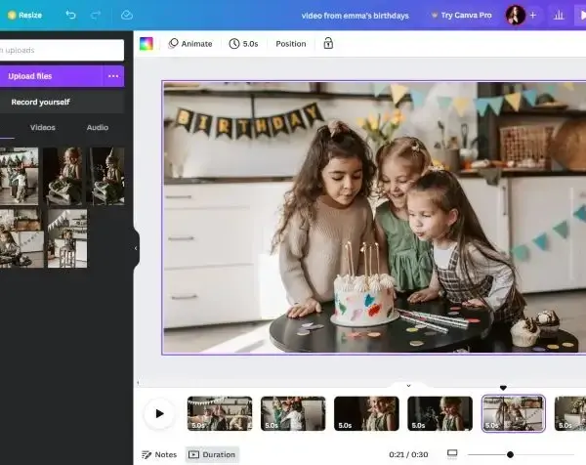This screenshot has width=586, height=465.
Task: Open the background color picker swatch
Action: click(146, 44)
